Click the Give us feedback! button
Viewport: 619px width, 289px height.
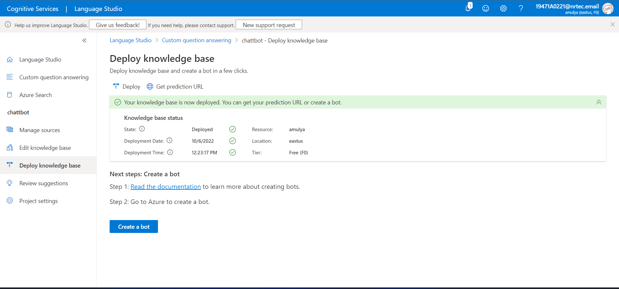(118, 25)
